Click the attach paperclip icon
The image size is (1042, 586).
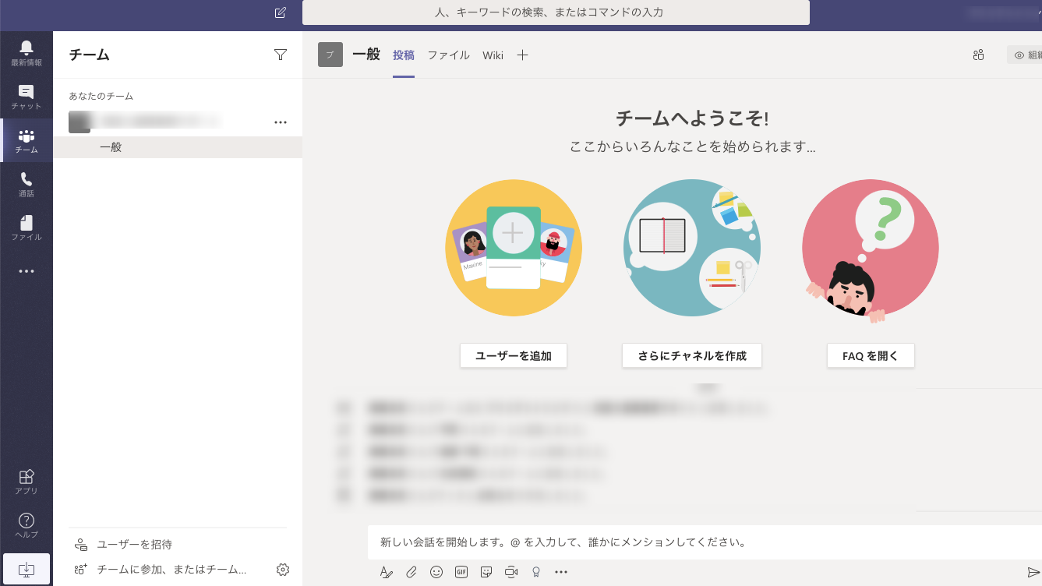(412, 572)
